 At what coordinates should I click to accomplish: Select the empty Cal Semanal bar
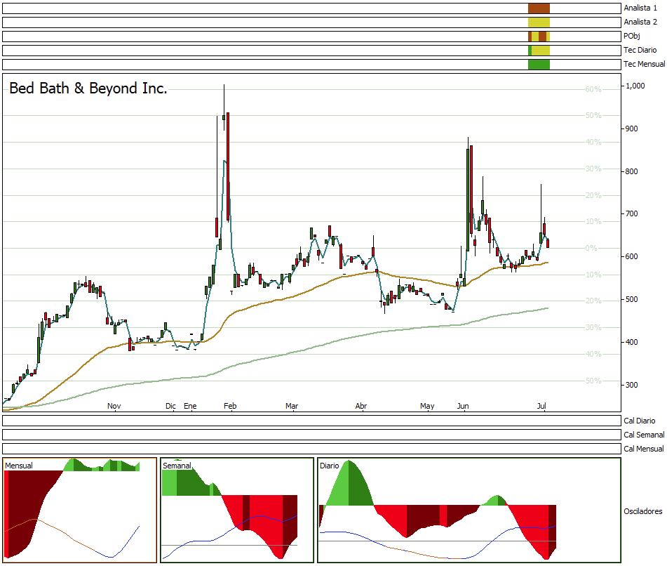click(311, 435)
